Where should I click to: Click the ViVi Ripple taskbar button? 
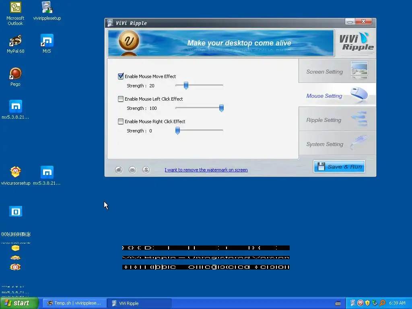tap(139, 303)
